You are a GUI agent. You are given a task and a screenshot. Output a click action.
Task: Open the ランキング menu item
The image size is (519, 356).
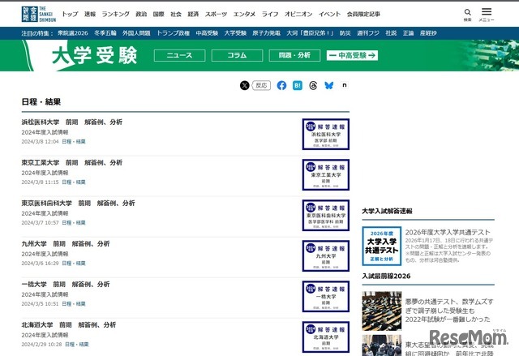115,14
